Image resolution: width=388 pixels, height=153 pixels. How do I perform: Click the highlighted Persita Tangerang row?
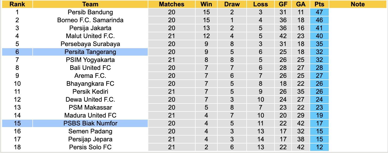90,52
